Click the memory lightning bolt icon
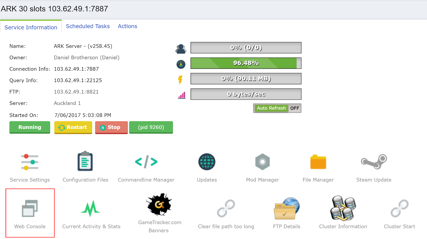 180,80
